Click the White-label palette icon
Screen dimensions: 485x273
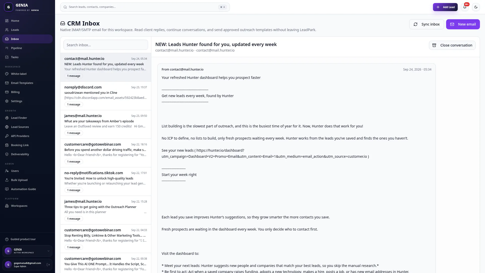(x=7, y=74)
